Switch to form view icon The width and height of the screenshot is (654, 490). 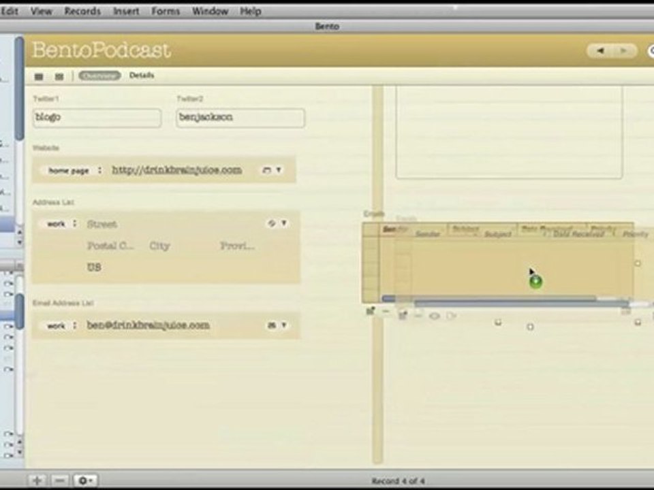click(59, 77)
